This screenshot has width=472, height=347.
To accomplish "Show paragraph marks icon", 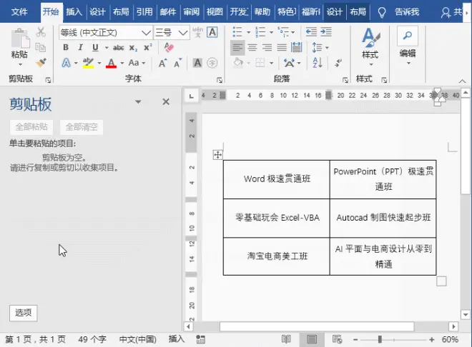I will [338, 63].
